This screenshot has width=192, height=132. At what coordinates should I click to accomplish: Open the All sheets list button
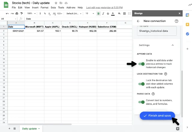pos(15,129)
